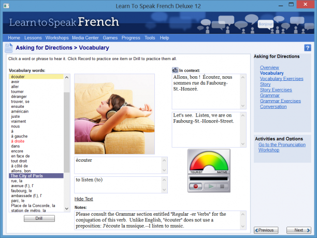This screenshot has width=317, height=238.
Task: Open the Help menu
Action: point(164,38)
